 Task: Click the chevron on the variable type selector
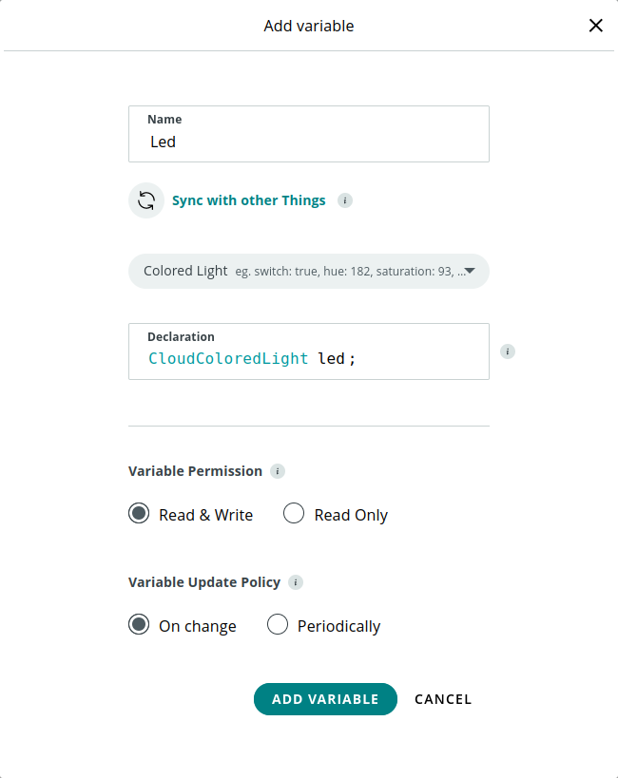point(469,271)
